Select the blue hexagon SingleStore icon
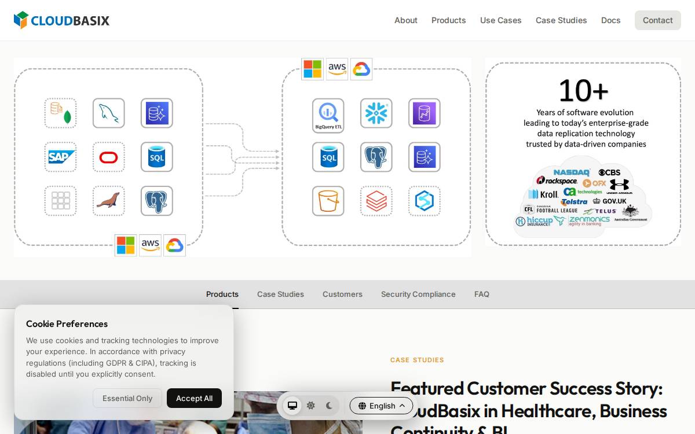The image size is (695, 434). click(425, 201)
